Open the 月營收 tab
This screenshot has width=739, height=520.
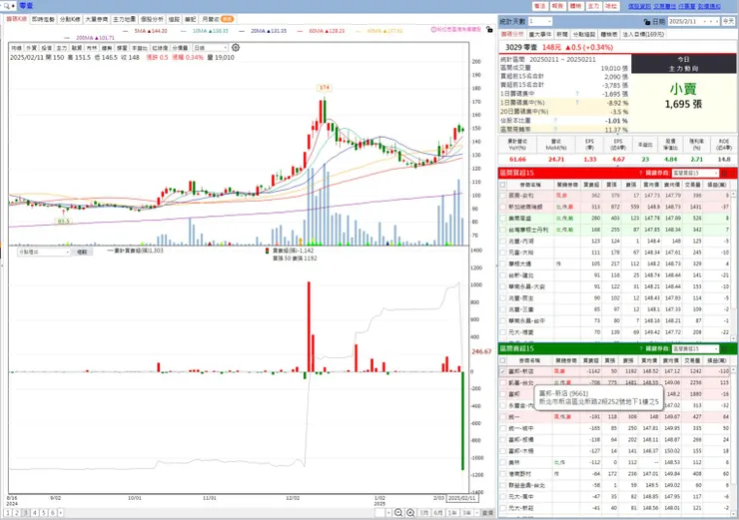pyautogui.click(x=218, y=19)
